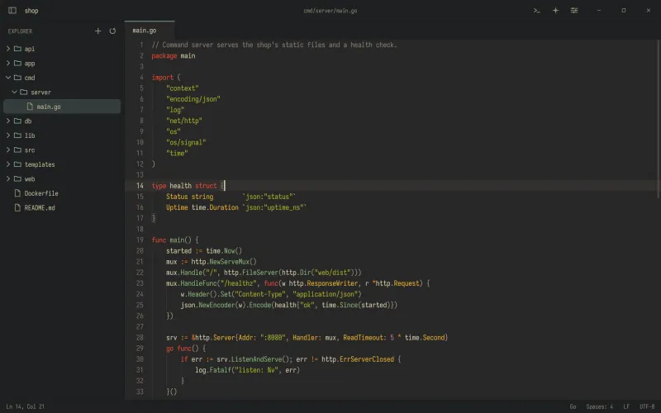Click line number 19 in gutter
The height and width of the screenshot is (413, 661).
click(140, 240)
